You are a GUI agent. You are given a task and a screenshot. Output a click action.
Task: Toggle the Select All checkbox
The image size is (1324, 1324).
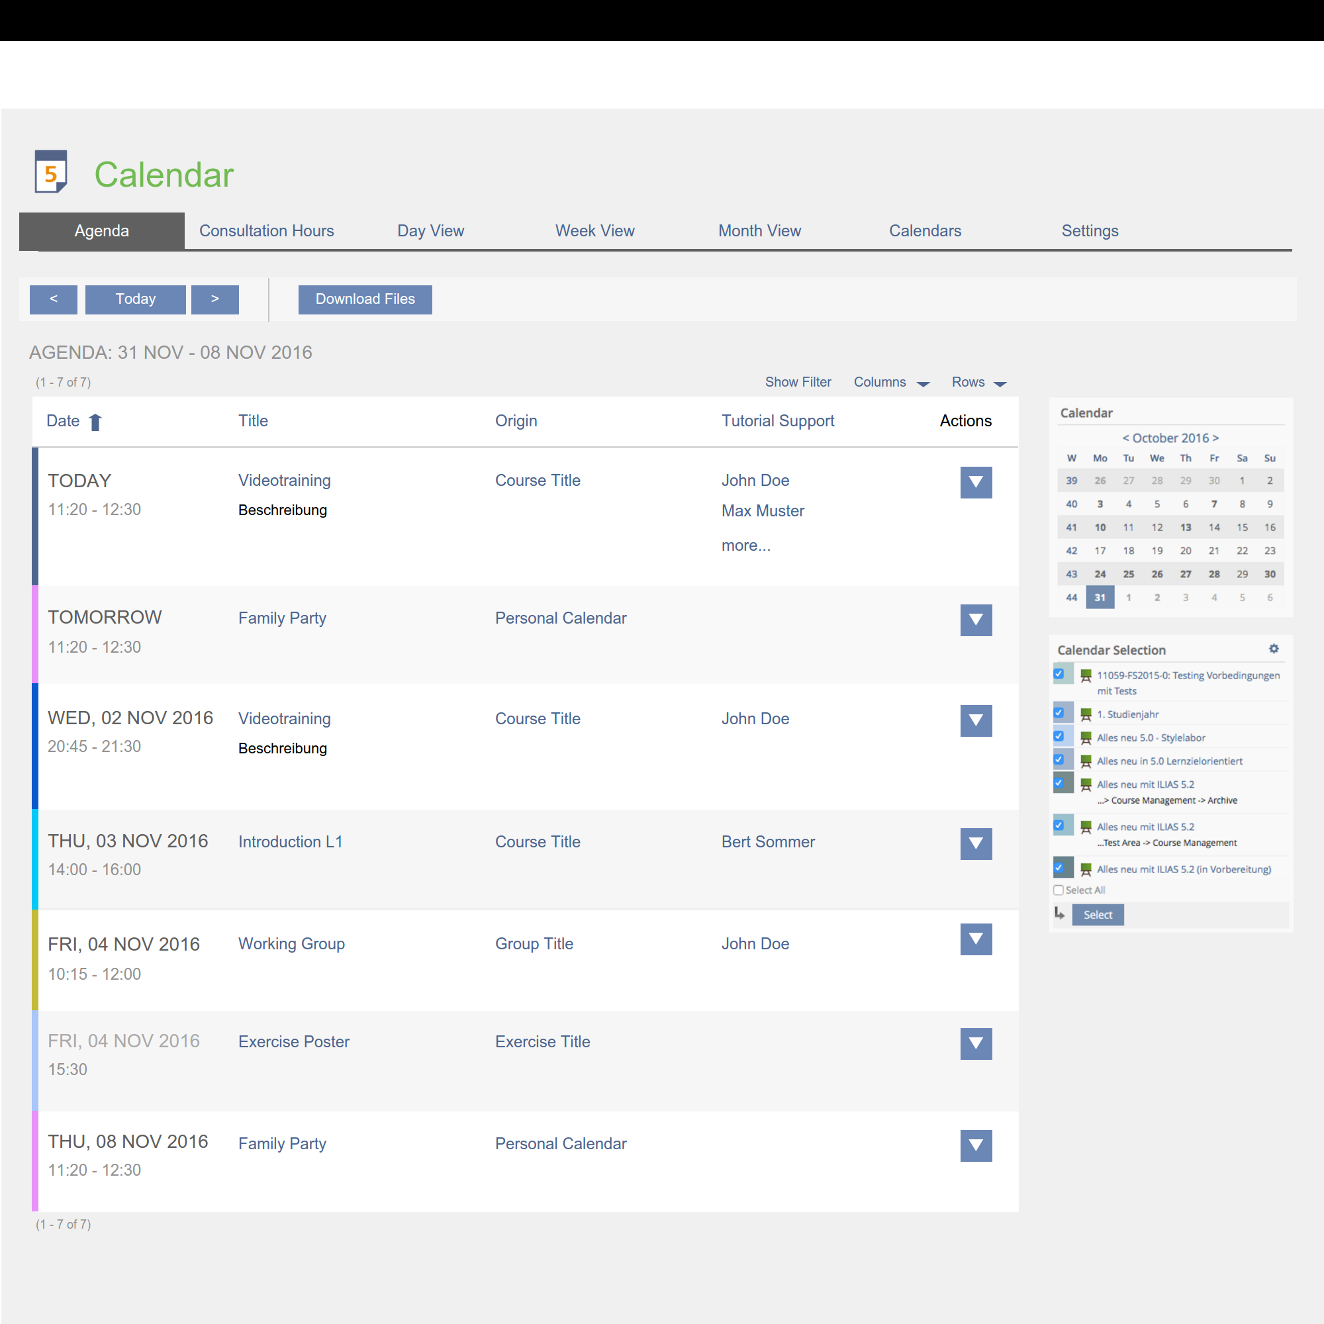(x=1059, y=890)
